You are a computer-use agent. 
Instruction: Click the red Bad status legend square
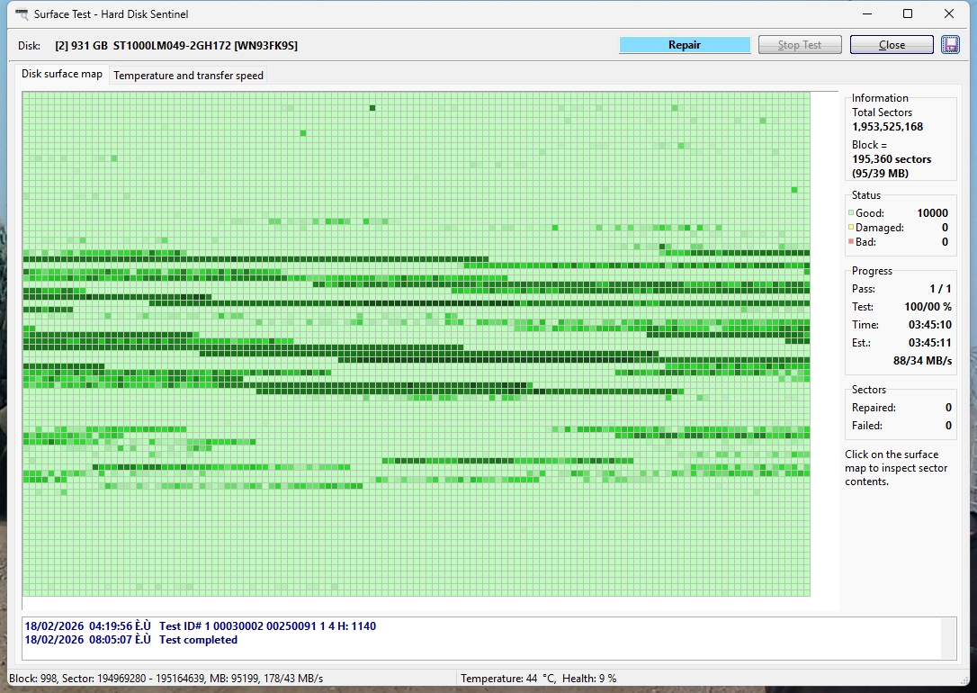851,242
